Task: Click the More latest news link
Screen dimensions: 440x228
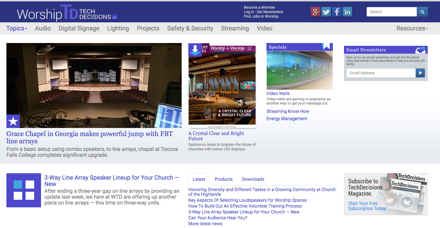Action: tap(205, 224)
